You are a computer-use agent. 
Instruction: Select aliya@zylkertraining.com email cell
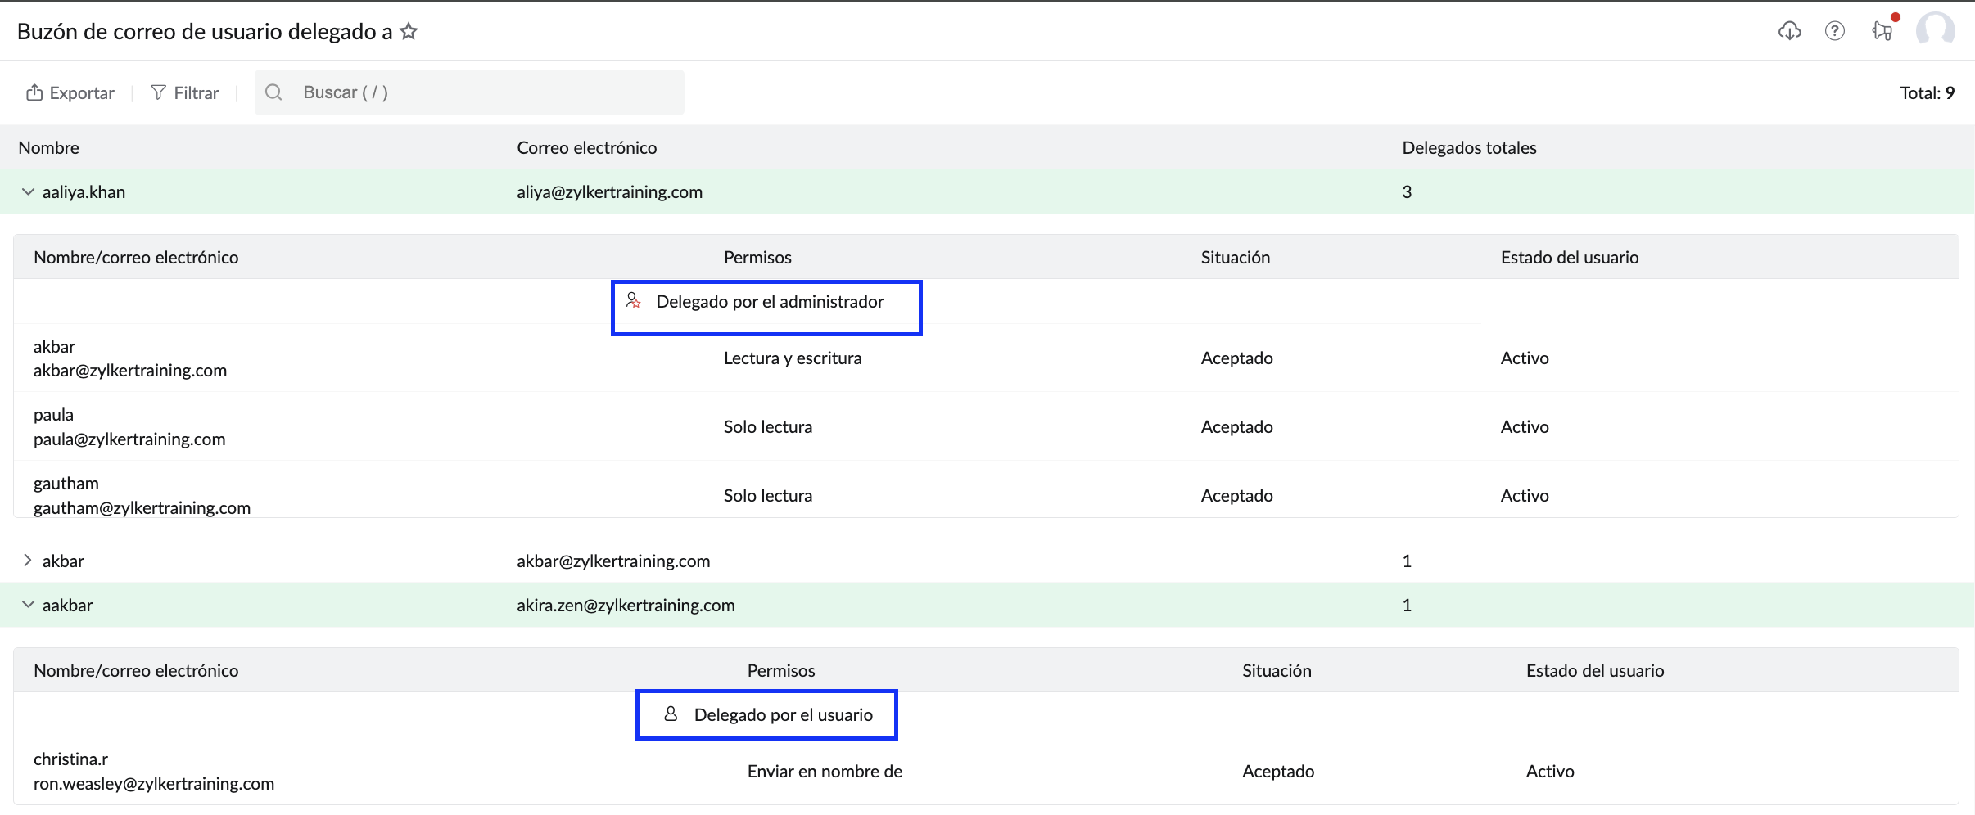click(x=609, y=192)
